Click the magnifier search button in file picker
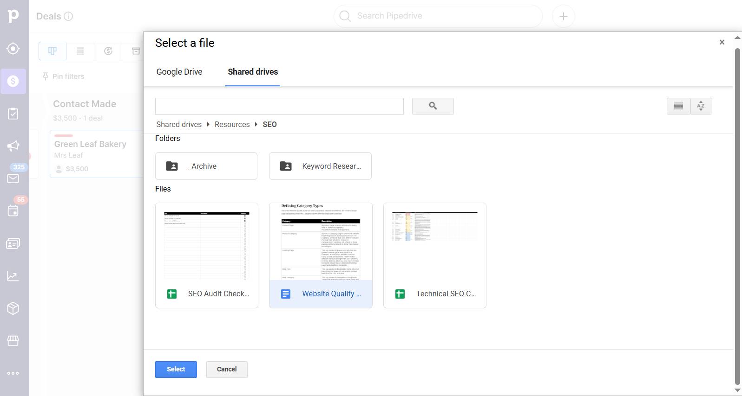742x396 pixels. (x=433, y=106)
